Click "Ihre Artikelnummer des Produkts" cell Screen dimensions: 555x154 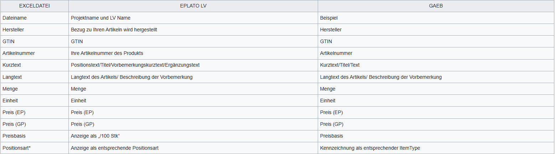pyautogui.click(x=107, y=53)
